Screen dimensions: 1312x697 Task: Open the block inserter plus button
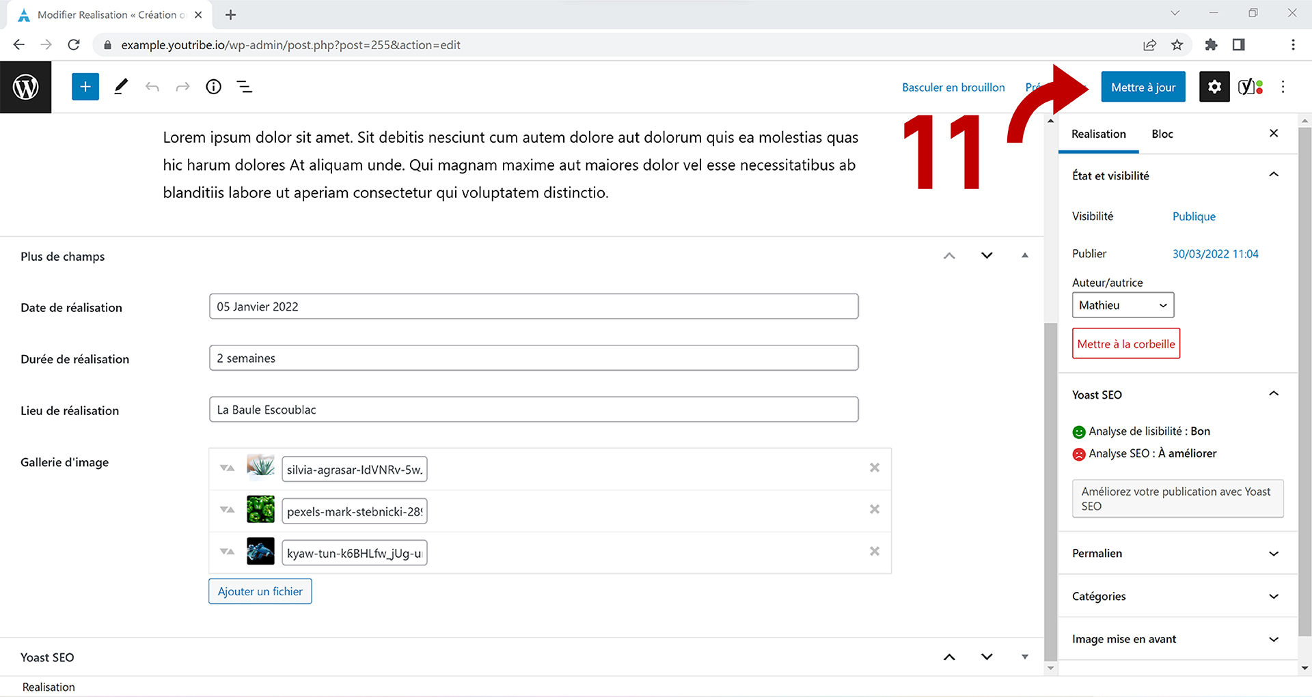85,87
